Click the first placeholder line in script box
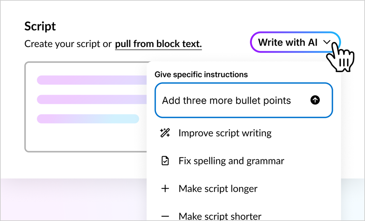 [91, 80]
